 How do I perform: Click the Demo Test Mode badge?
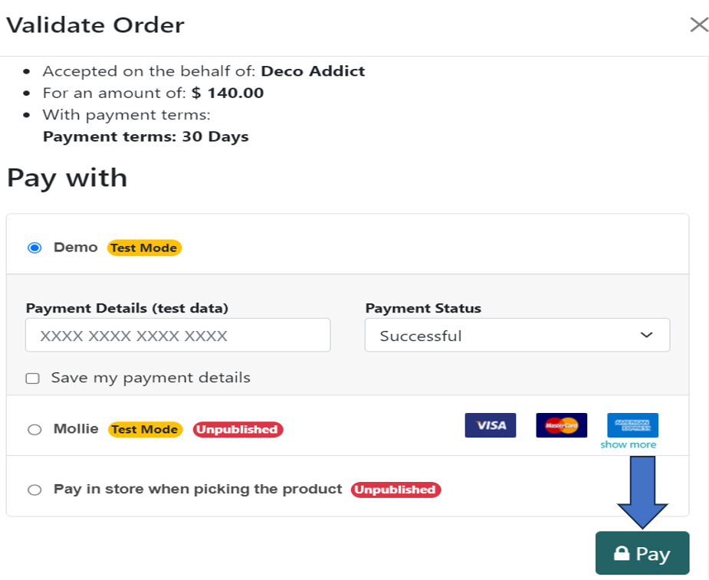tap(144, 248)
